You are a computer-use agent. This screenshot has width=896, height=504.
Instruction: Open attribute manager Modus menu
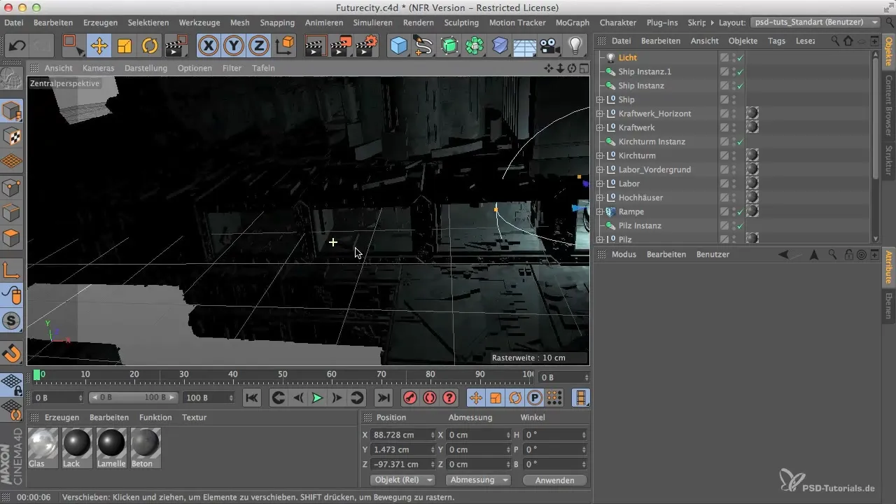pos(624,254)
